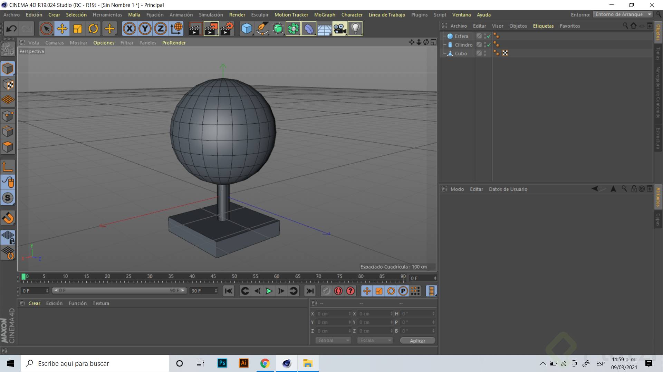Open Edit Render Settings icon
The width and height of the screenshot is (663, 372).
227,29
